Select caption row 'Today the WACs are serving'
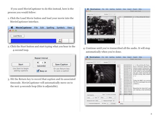160x120 pixels. (135, 80)
